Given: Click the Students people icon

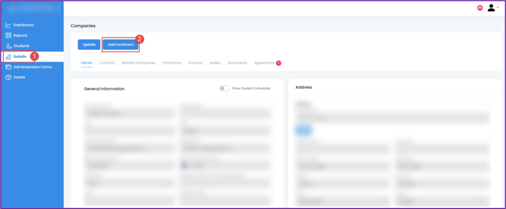Looking at the screenshot, I should (x=9, y=46).
